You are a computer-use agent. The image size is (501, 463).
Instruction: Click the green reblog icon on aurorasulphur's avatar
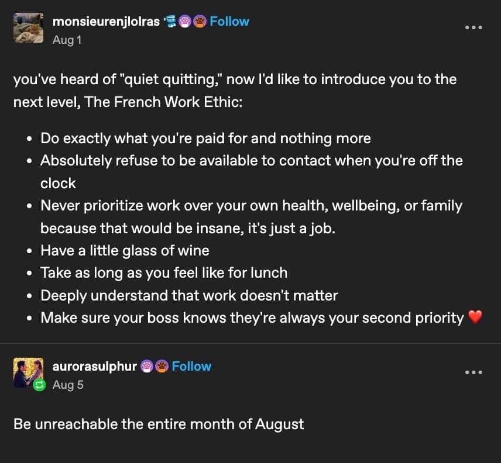[x=40, y=385]
